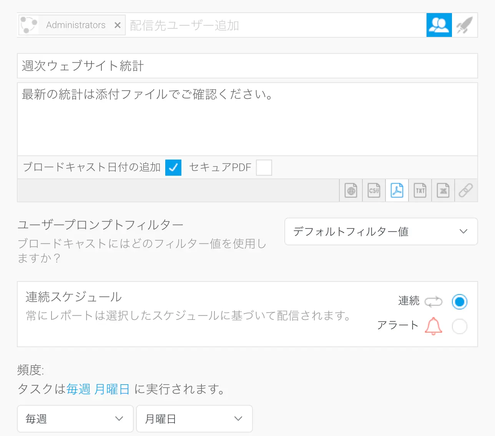Select HTML document format icon

tap(351, 190)
